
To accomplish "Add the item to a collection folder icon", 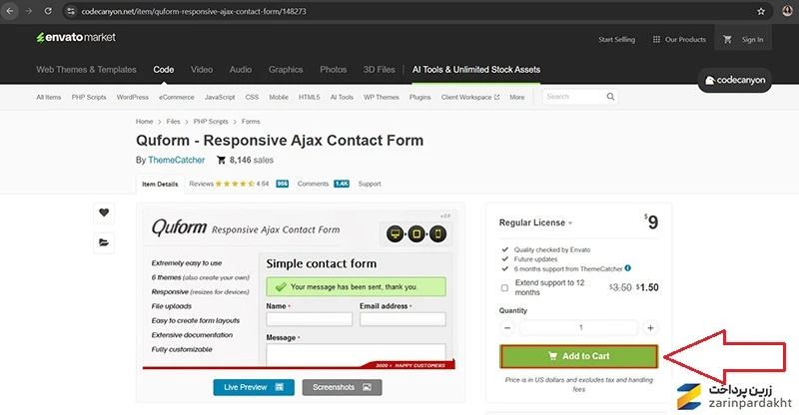I will (x=104, y=242).
